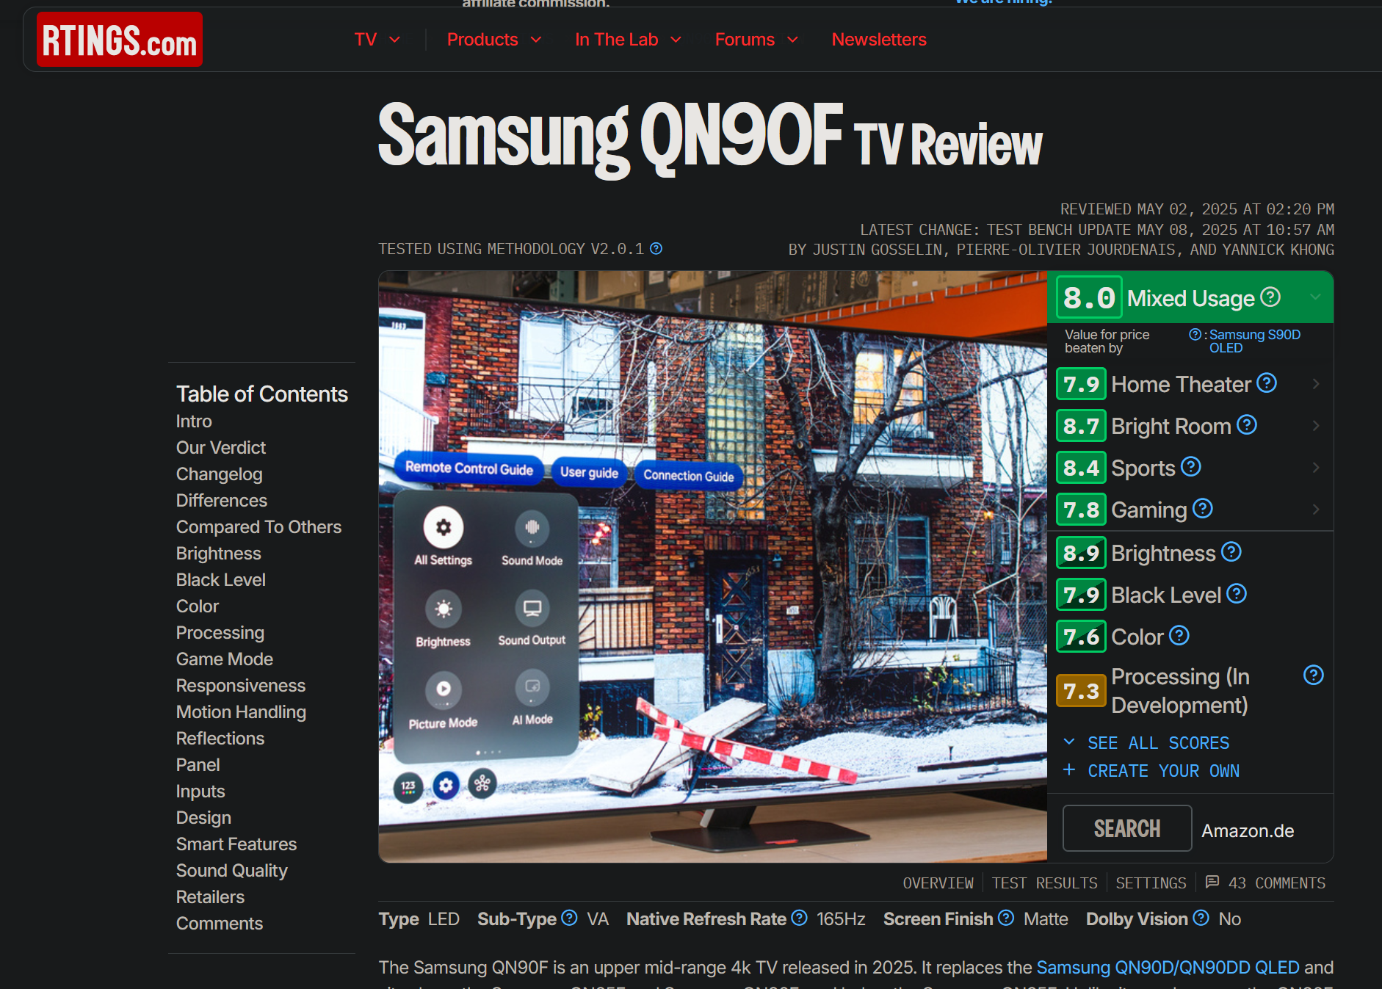Jump to Responsiveness section
Image resolution: width=1382 pixels, height=989 pixels.
pos(241,686)
